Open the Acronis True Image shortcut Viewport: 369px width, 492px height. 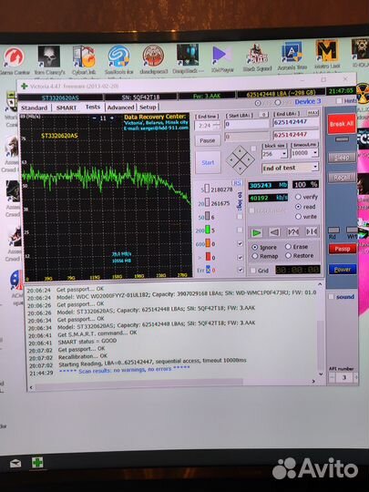coord(292,56)
